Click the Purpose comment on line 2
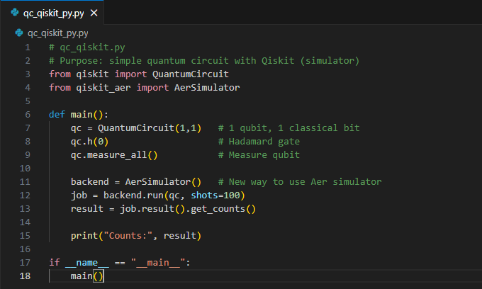The image size is (482, 289). pos(204,60)
